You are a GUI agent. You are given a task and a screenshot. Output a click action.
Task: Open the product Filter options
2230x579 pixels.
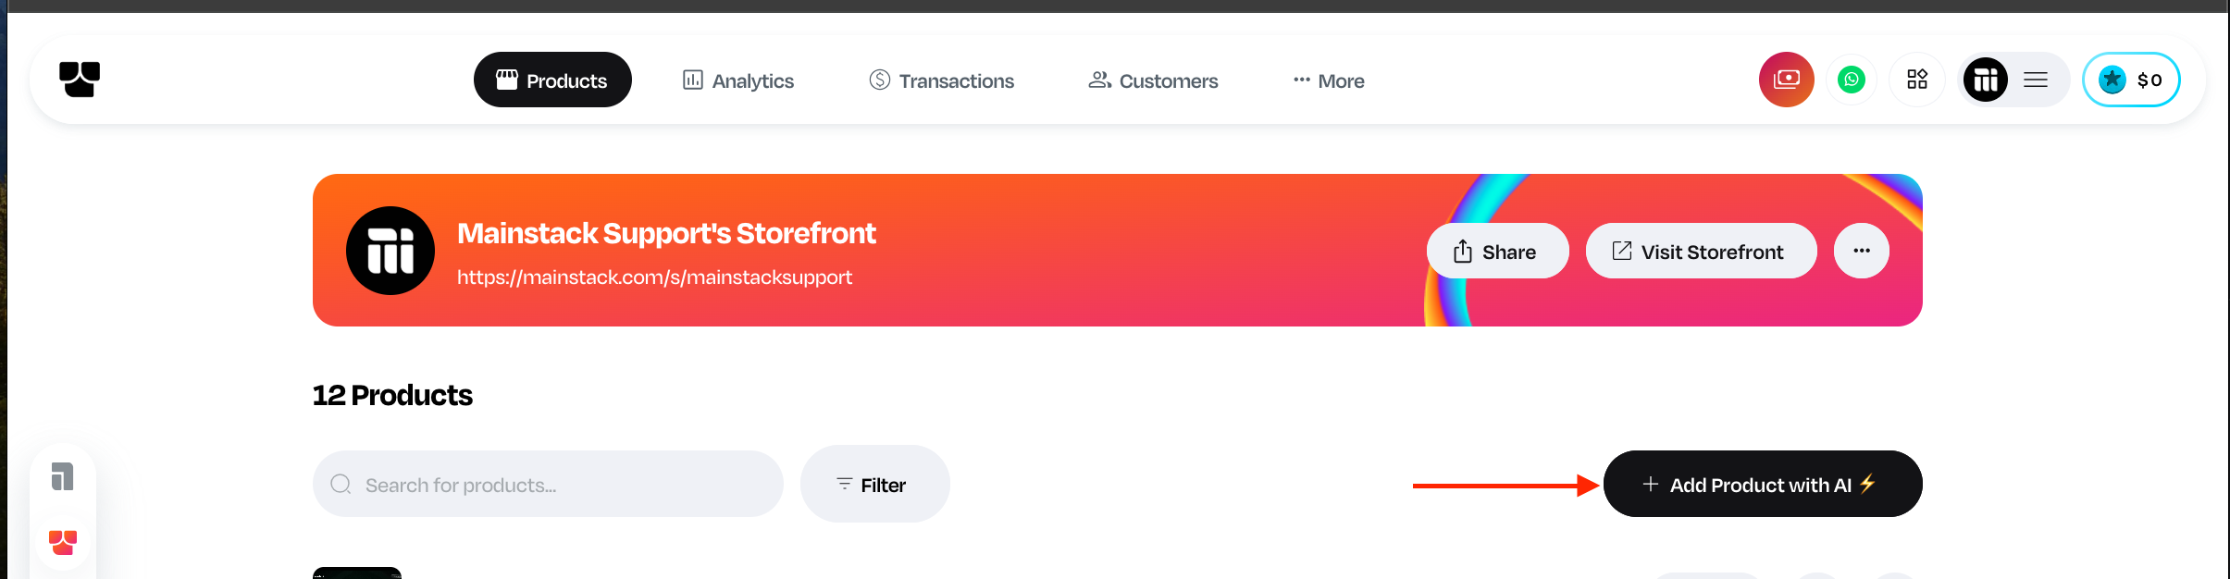[x=874, y=485]
